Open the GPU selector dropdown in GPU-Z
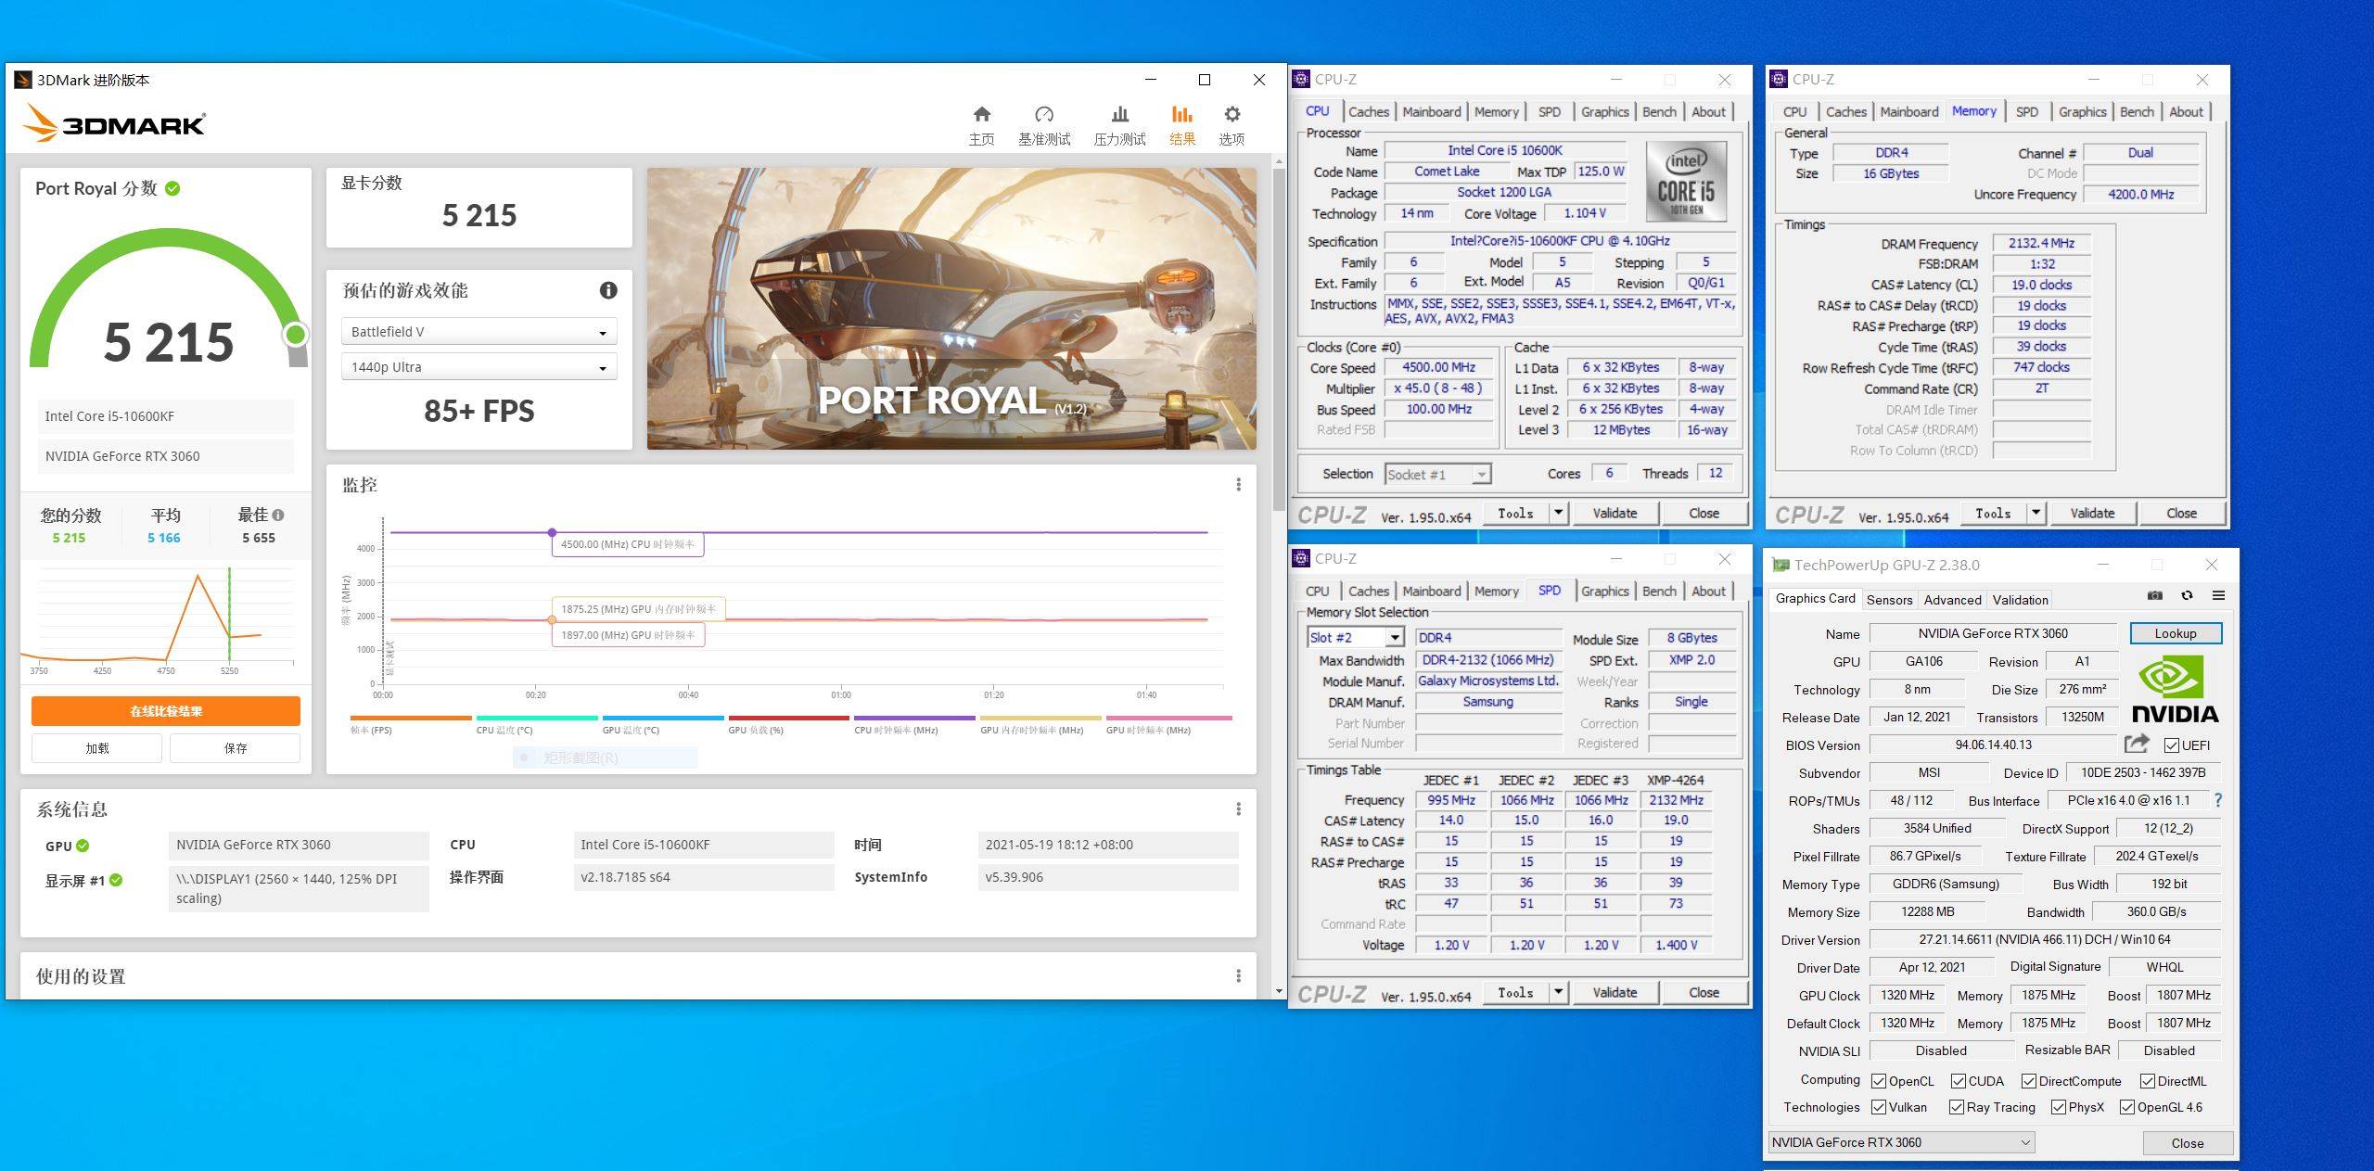Image resolution: width=2374 pixels, height=1171 pixels. [1901, 1142]
